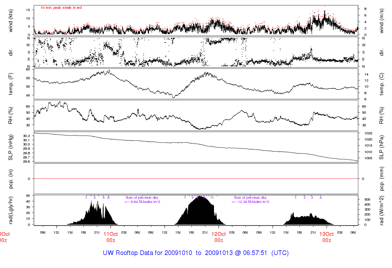Select the '300' tick on rad (W/m^2) axis

click(x=367, y=209)
